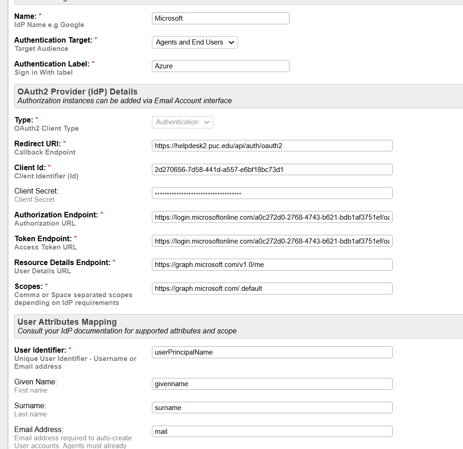Click the Authentication Label field with Azure
The image size is (463, 449).
[x=220, y=66]
